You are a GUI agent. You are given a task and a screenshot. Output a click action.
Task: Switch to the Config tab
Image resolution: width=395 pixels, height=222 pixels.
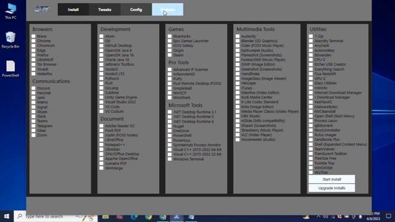(136, 10)
